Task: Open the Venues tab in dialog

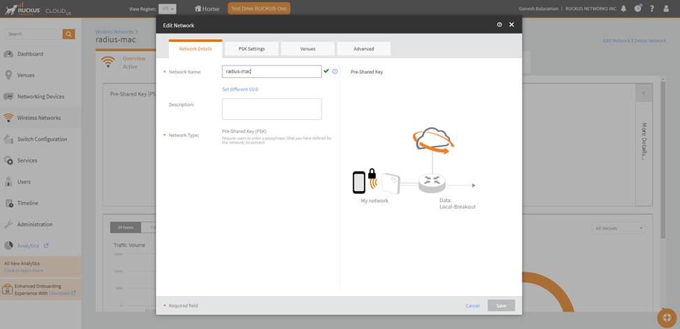Action: 308,49
